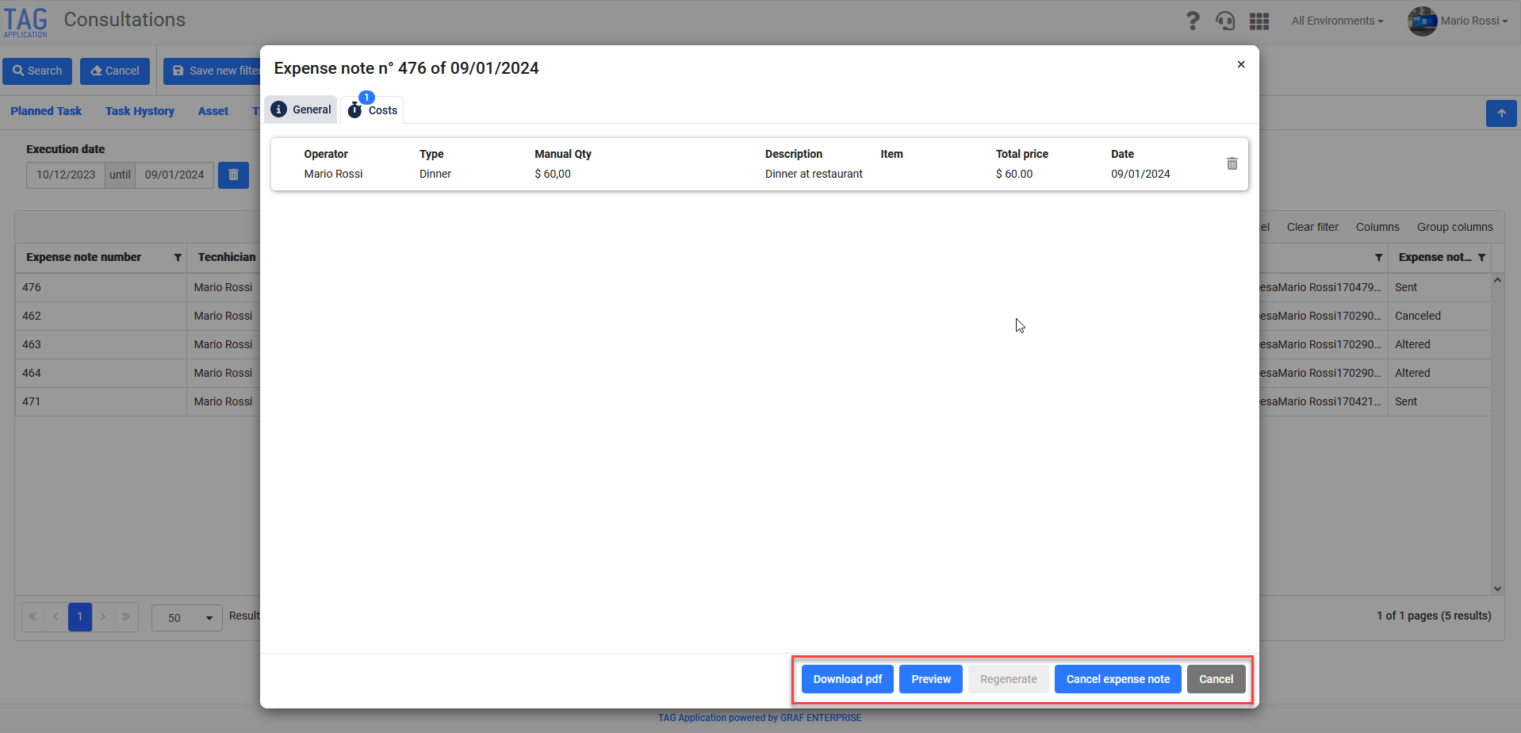
Task: Click the Download pdf button
Action: 847,679
